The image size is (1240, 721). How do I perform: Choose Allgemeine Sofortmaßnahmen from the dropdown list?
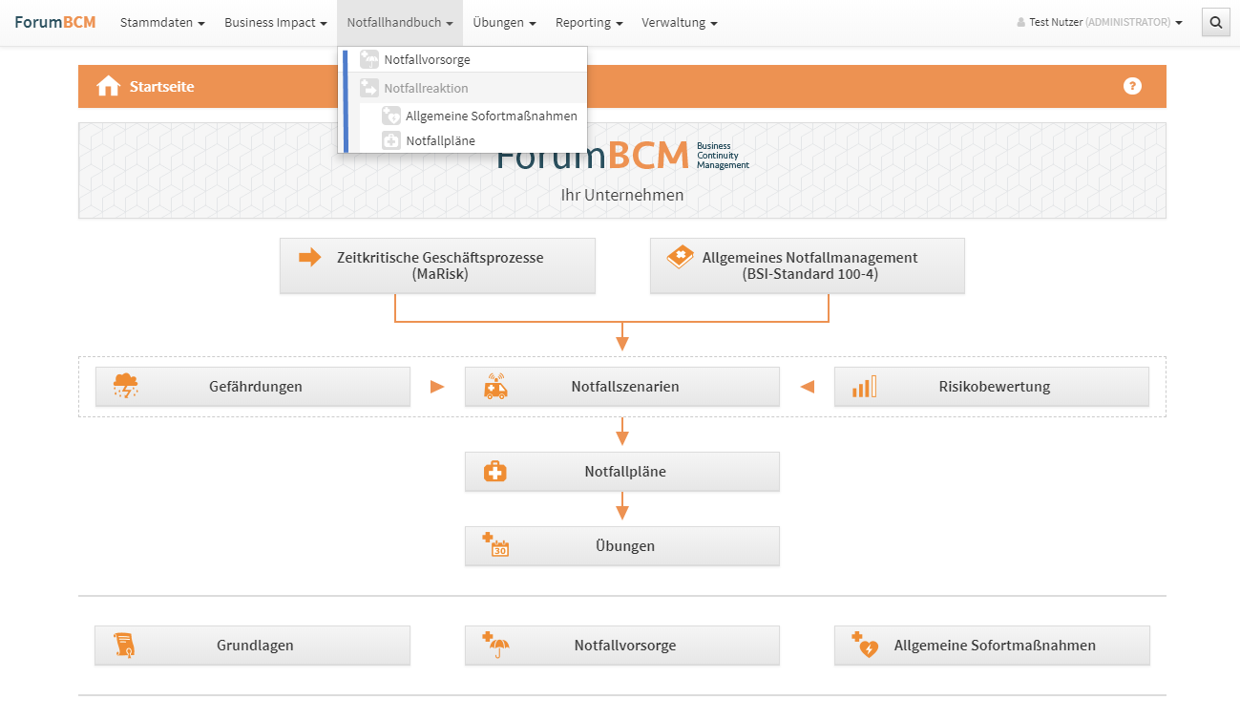click(491, 116)
